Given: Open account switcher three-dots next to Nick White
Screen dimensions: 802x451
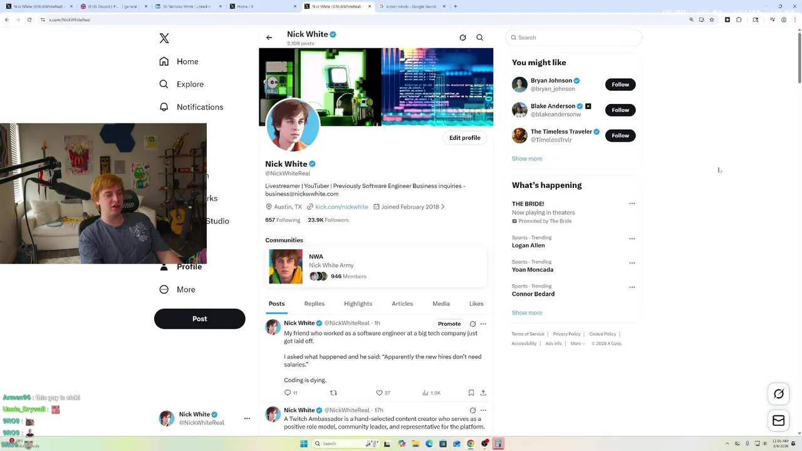Looking at the screenshot, I should pyautogui.click(x=247, y=418).
